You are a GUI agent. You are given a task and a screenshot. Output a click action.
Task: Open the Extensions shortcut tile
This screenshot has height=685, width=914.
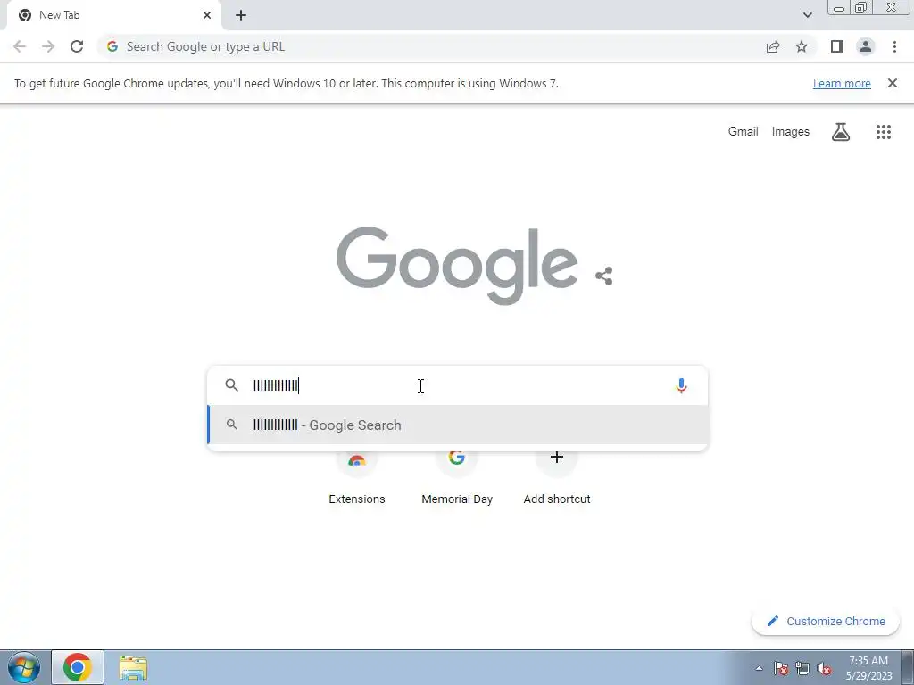(357, 478)
